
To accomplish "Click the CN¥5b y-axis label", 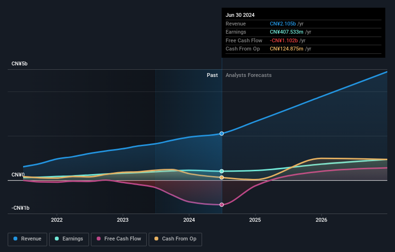I will pos(19,63).
